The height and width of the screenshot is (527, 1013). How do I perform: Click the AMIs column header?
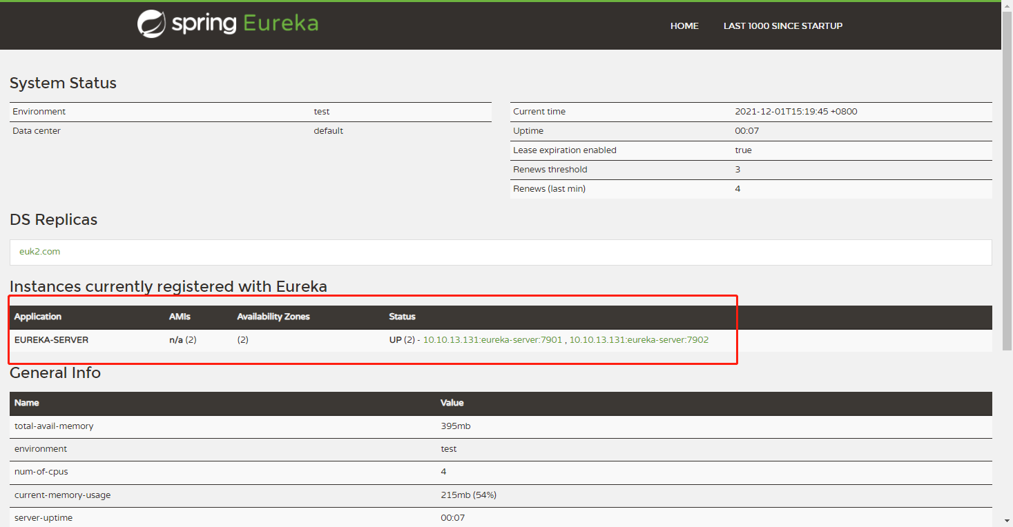(x=180, y=317)
